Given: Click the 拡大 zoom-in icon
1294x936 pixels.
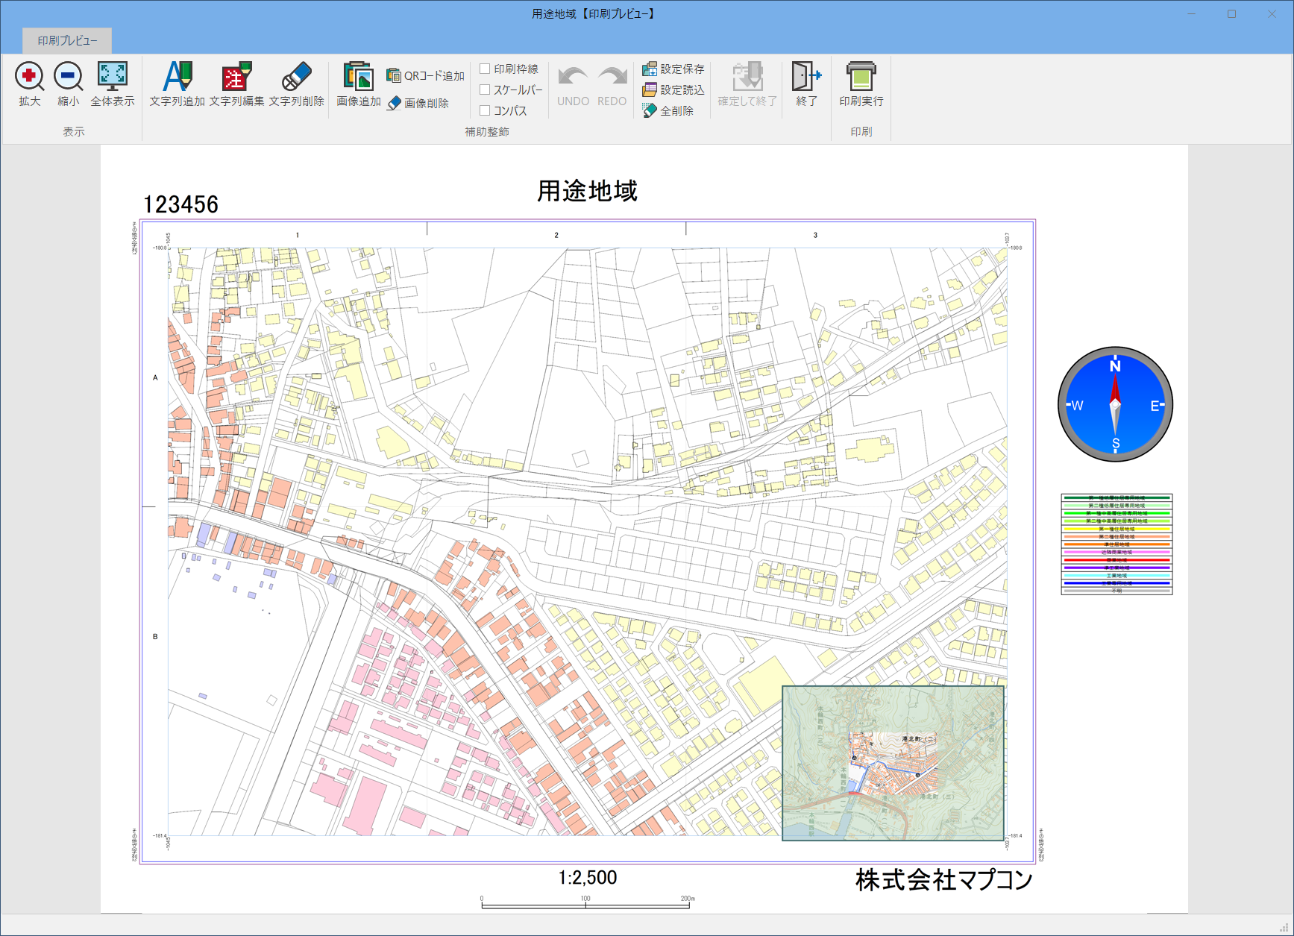Looking at the screenshot, I should coord(29,77).
